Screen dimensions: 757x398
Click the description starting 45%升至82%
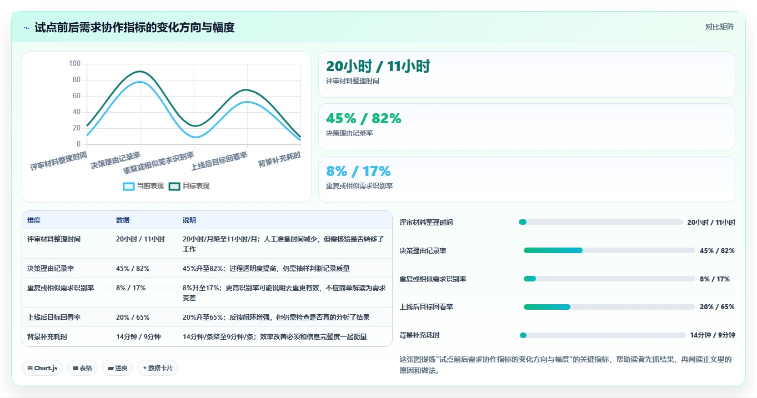pos(266,269)
